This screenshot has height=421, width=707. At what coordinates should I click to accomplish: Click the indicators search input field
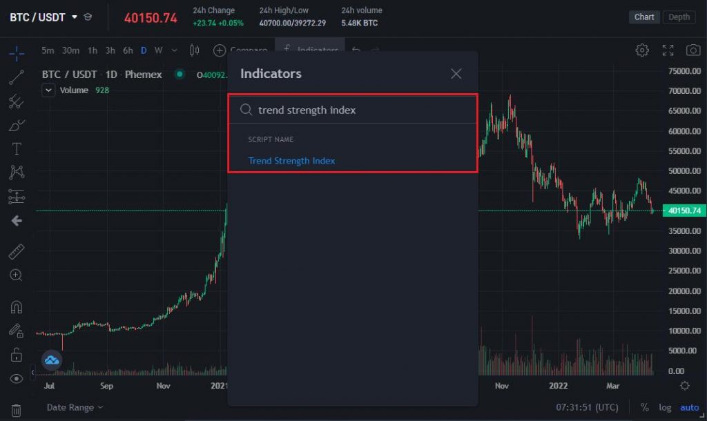352,109
